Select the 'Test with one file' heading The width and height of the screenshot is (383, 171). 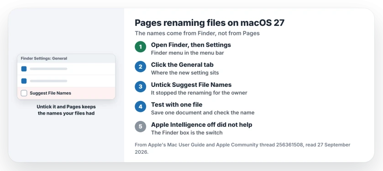[x=177, y=105]
